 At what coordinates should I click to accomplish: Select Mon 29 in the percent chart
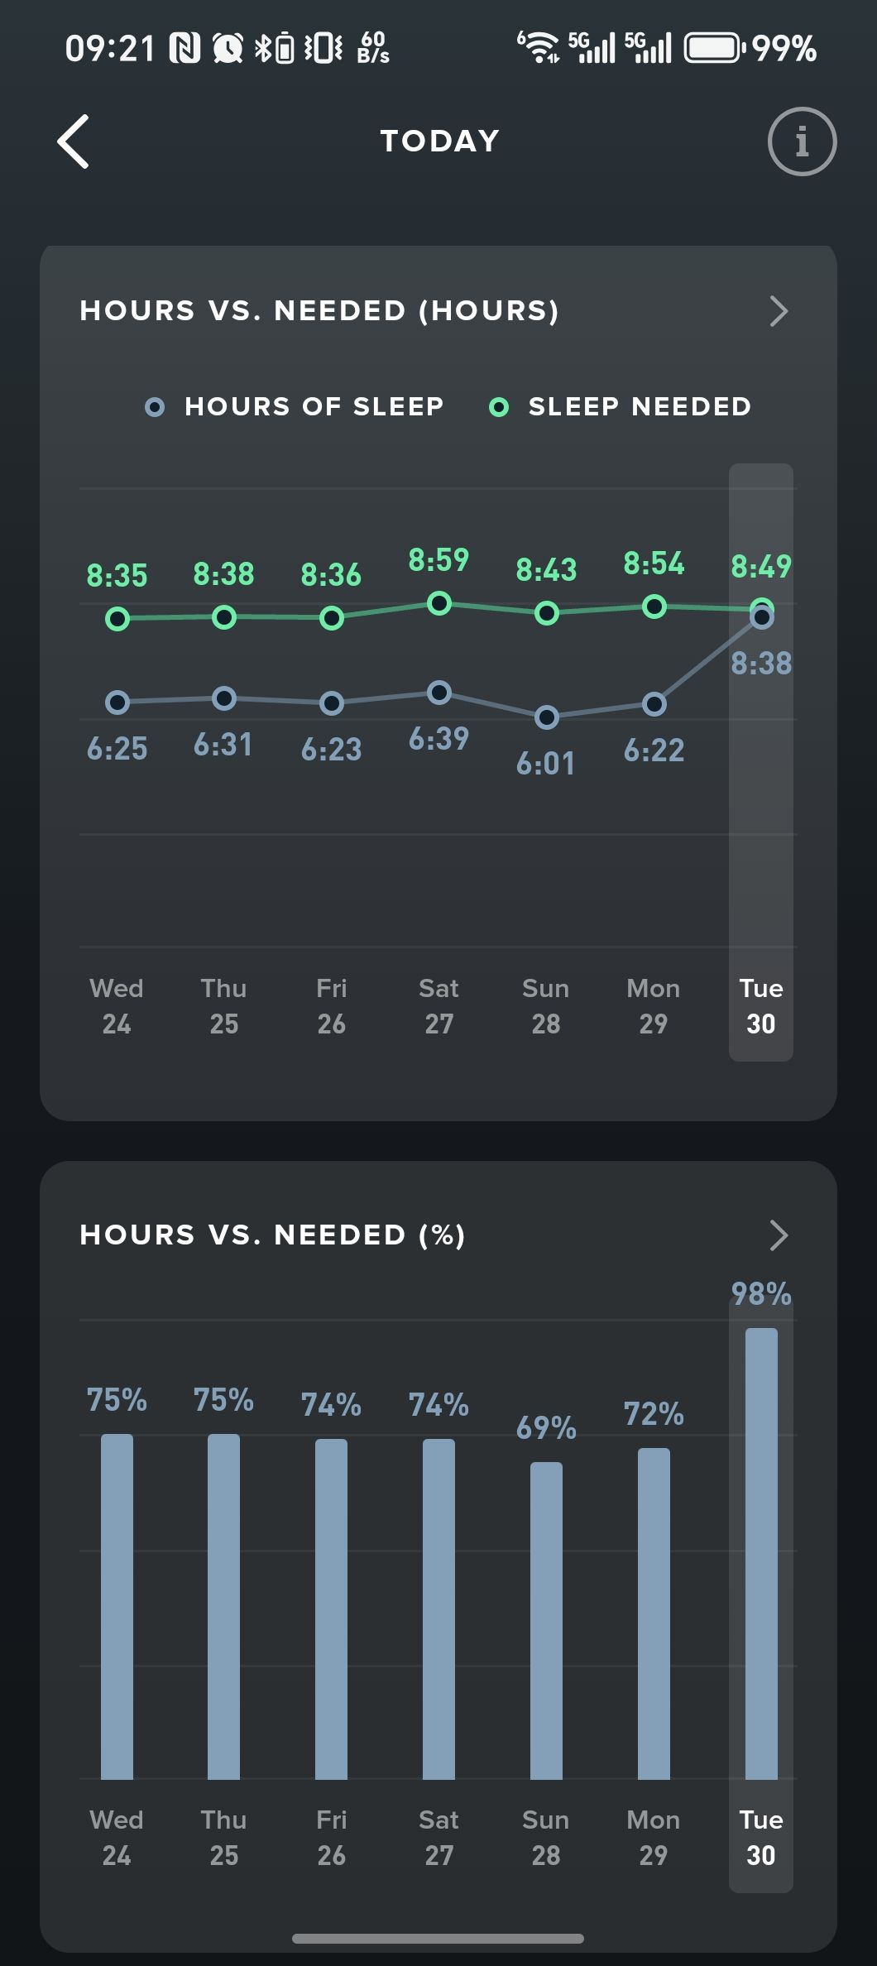(654, 1837)
